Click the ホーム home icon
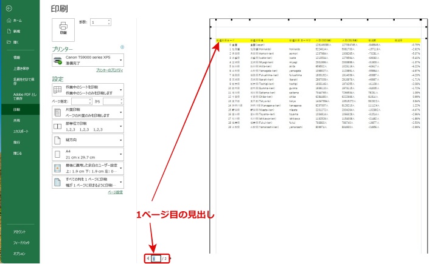 click(9, 21)
